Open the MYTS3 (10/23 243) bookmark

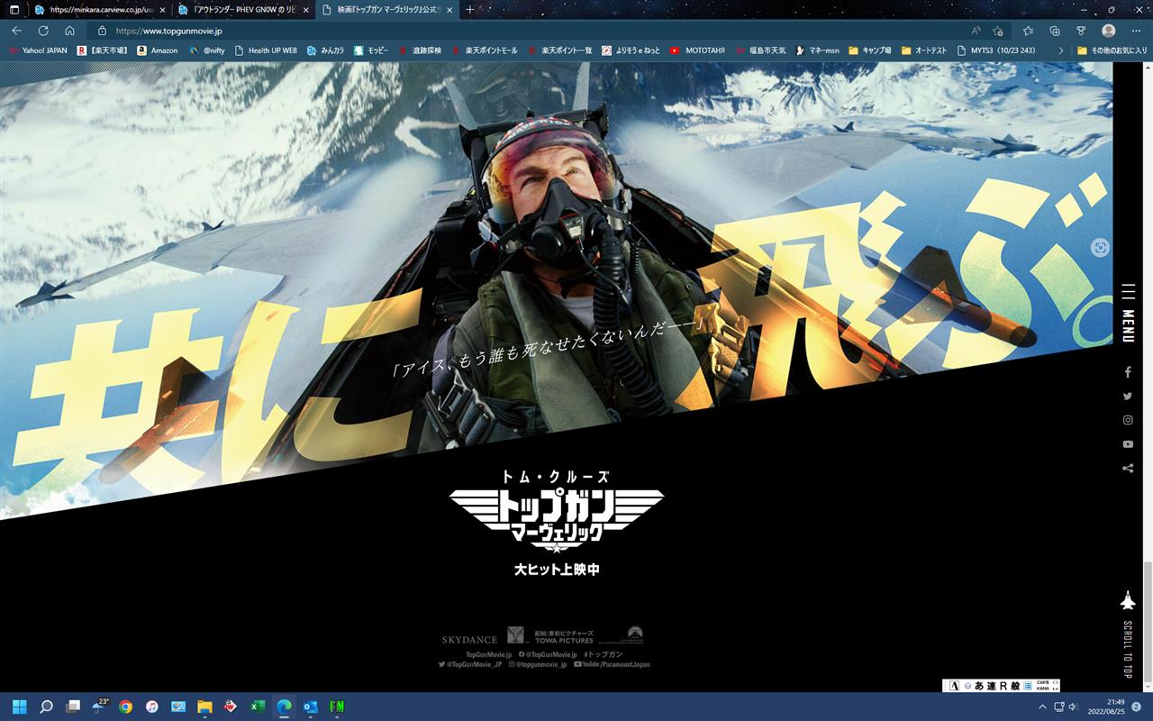pyautogui.click(x=996, y=50)
